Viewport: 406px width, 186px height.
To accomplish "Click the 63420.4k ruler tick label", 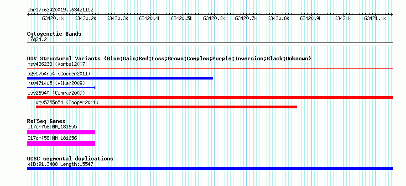I will 150,18.
